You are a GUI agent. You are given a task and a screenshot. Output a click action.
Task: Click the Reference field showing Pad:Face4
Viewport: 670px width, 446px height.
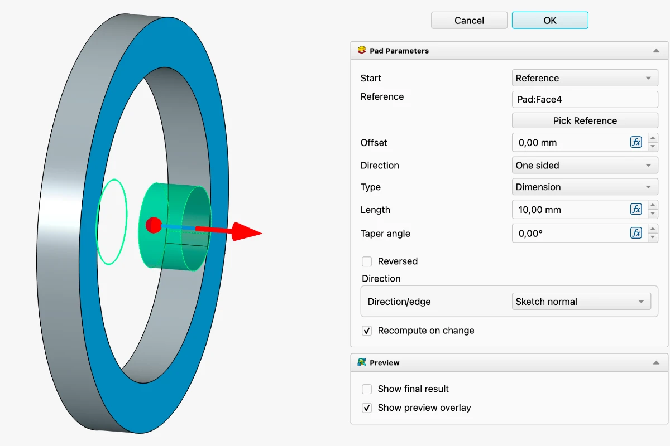pos(585,100)
